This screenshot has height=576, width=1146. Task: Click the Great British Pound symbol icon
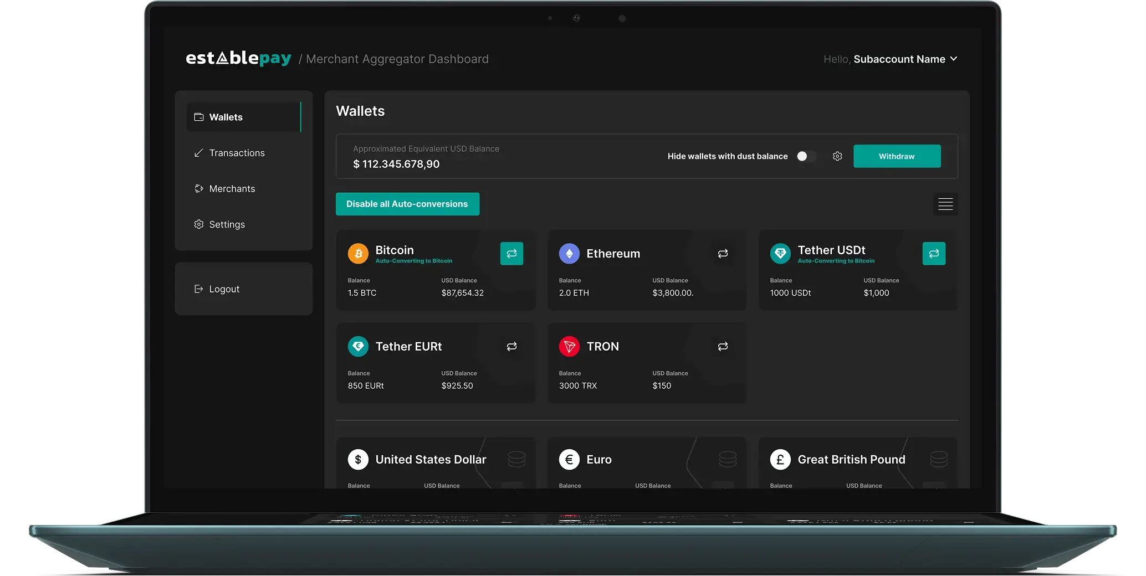(780, 460)
